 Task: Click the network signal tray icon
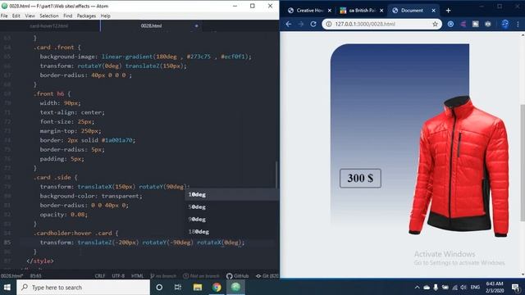click(x=454, y=288)
